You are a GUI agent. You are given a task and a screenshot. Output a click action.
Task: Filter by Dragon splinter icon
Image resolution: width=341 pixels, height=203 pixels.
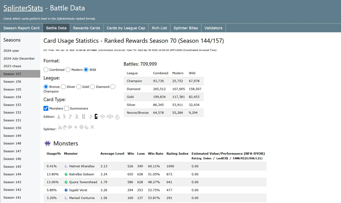tap(87, 127)
